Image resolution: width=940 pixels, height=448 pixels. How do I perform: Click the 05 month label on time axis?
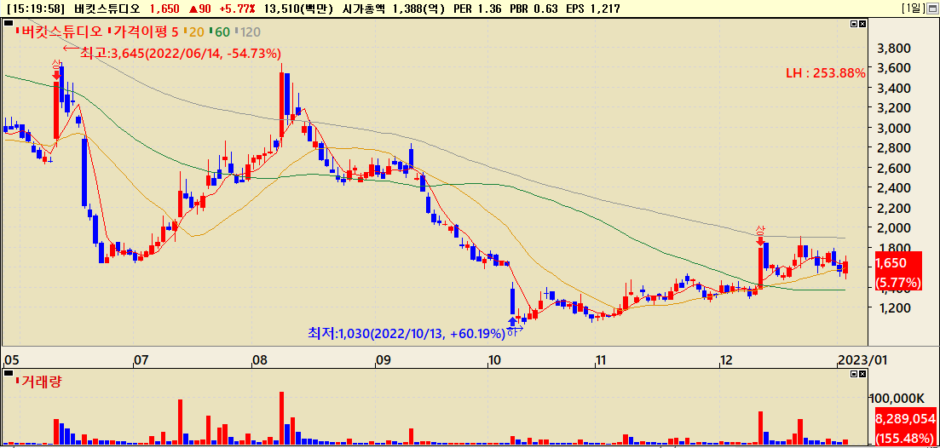[10, 360]
